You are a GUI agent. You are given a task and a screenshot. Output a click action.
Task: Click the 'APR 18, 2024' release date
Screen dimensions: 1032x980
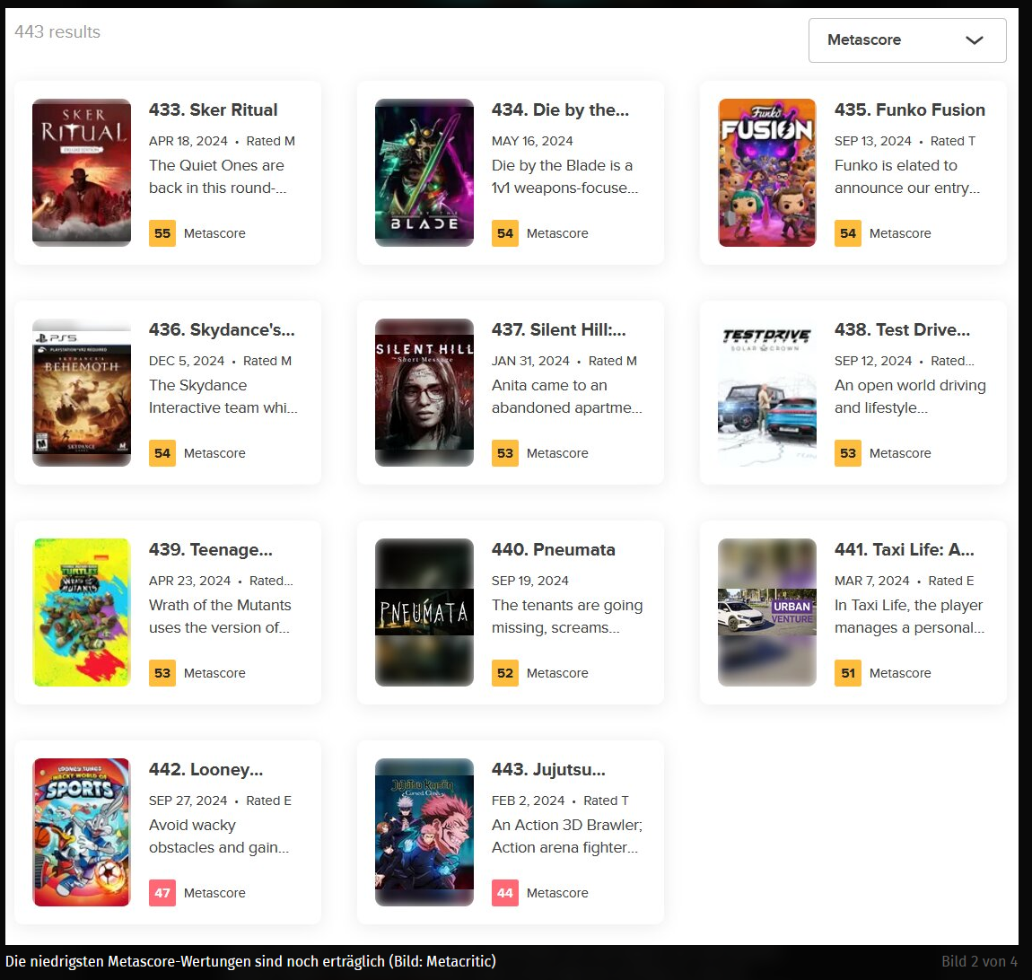point(188,141)
